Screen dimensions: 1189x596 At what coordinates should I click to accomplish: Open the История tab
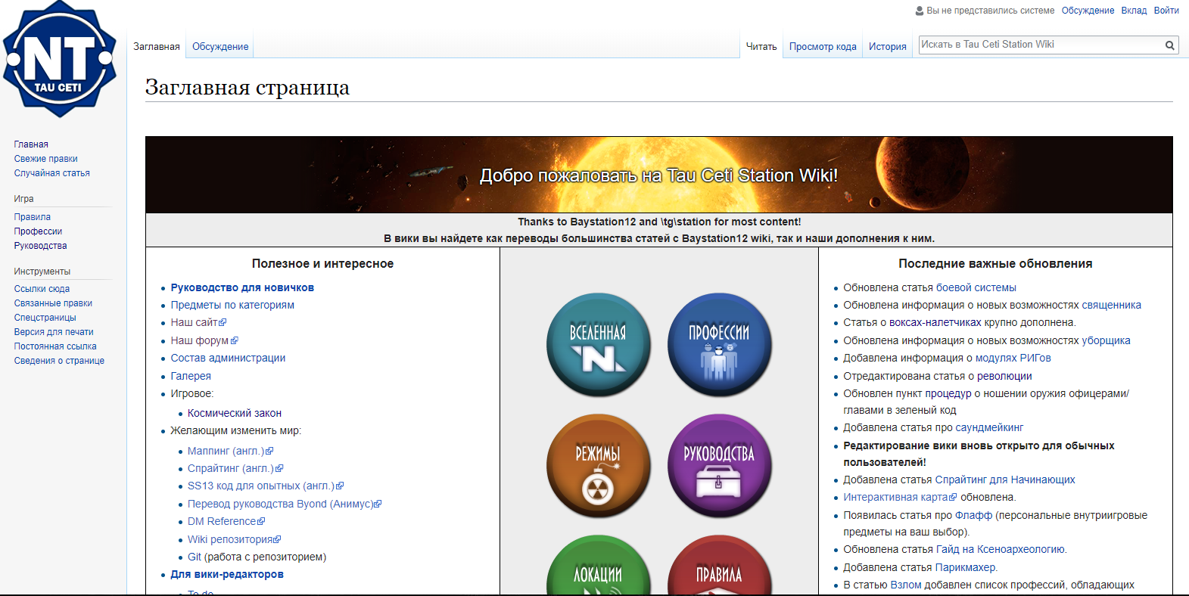click(888, 47)
